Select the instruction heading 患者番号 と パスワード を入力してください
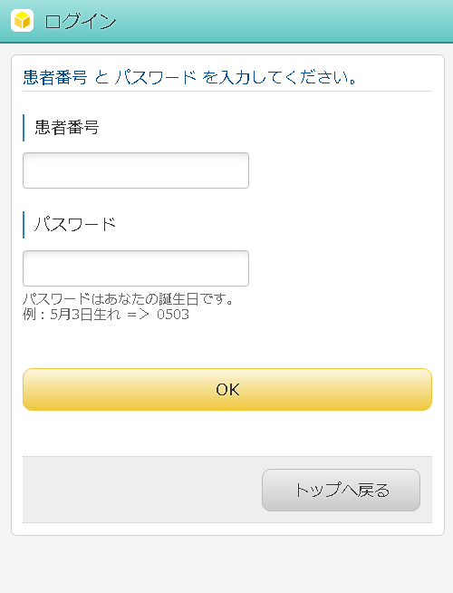The width and height of the screenshot is (453, 593). coord(189,78)
